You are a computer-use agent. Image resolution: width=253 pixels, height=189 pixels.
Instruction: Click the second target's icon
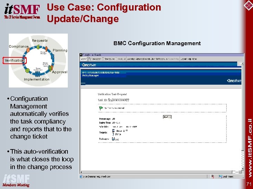pos(113,134)
